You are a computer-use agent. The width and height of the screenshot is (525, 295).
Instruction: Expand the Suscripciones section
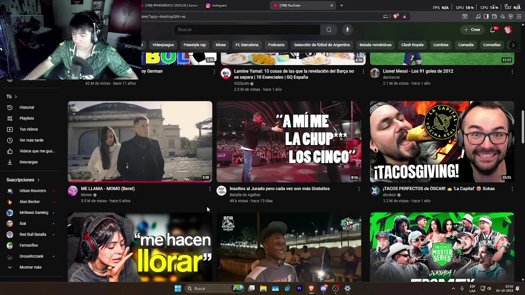[x=23, y=180]
